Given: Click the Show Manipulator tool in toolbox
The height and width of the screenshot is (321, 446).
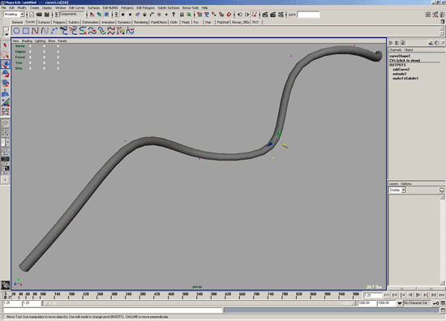Looking at the screenshot, I should 5,102.
